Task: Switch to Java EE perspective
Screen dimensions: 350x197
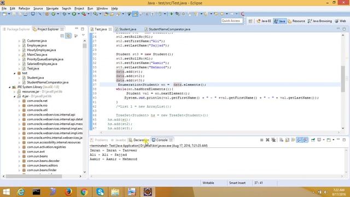Action: pos(264,21)
